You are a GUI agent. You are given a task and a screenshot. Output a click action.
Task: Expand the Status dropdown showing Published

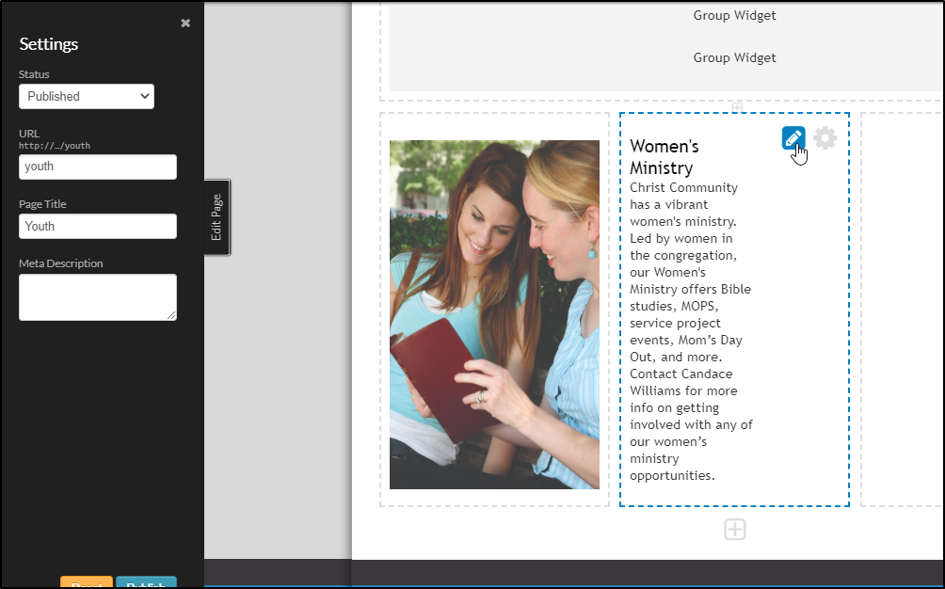87,96
